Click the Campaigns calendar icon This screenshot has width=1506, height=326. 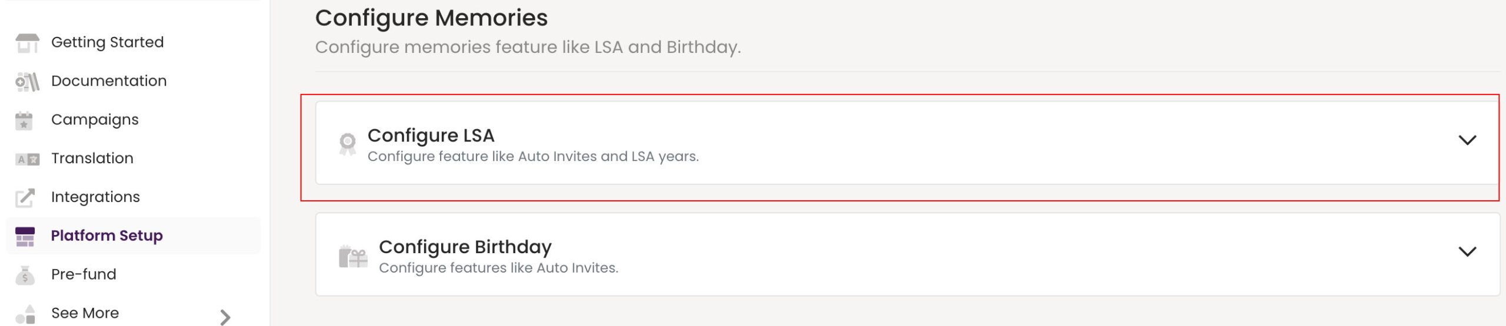(x=24, y=120)
